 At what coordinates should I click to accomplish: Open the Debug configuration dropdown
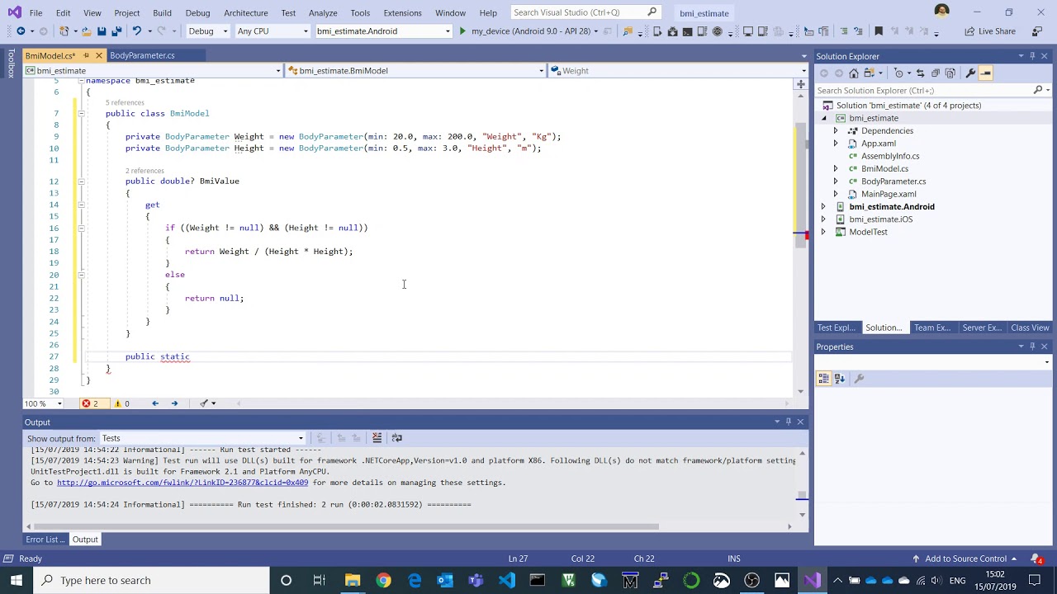[207, 31]
